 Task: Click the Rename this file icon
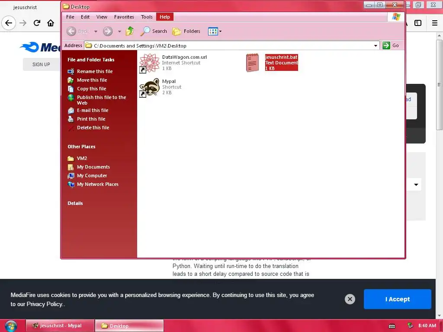tap(71, 72)
